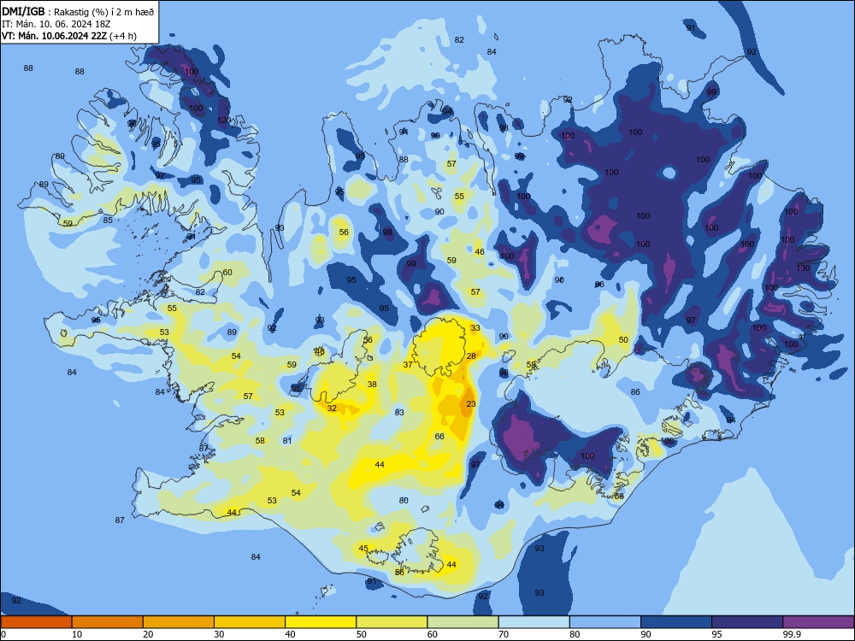Select the legend tick label 0
Image resolution: width=855 pixels, height=641 pixels.
[3, 634]
